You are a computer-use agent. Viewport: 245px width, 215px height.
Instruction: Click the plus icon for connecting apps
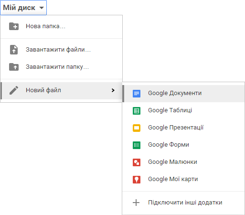pos(136,203)
